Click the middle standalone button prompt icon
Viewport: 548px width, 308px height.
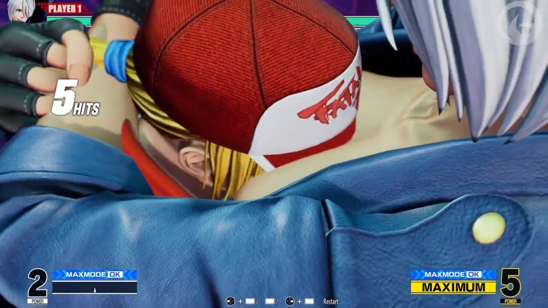click(270, 302)
